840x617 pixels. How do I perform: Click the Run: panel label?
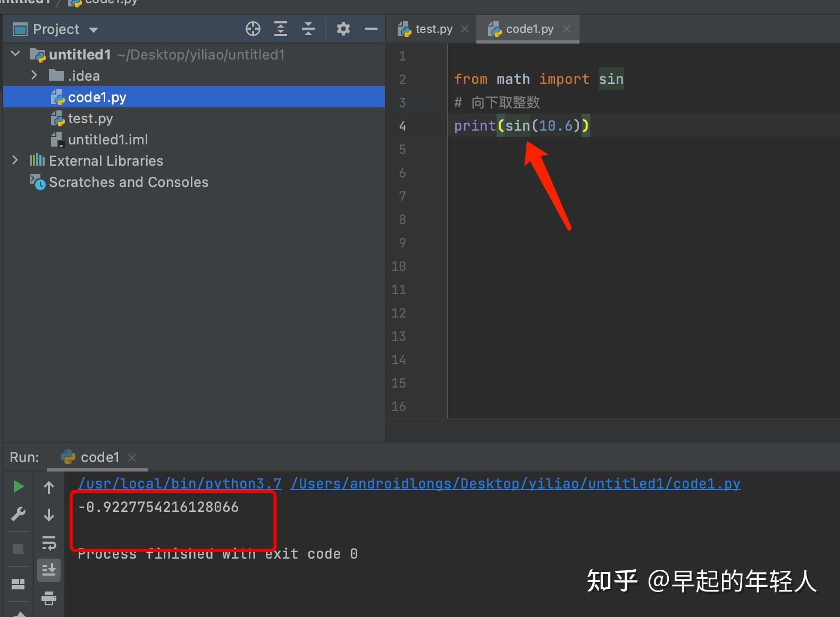tap(24, 457)
